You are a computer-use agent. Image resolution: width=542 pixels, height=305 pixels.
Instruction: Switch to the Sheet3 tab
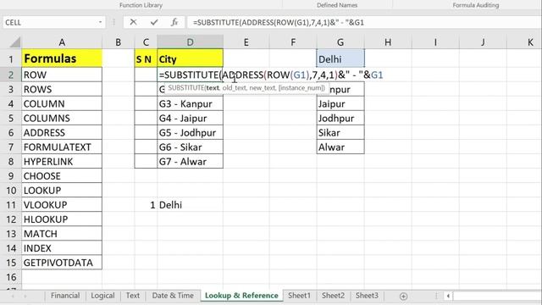pyautogui.click(x=367, y=296)
